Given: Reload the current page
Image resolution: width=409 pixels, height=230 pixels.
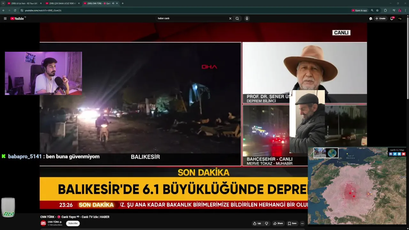Looking at the screenshot, I should (x=15, y=10).
